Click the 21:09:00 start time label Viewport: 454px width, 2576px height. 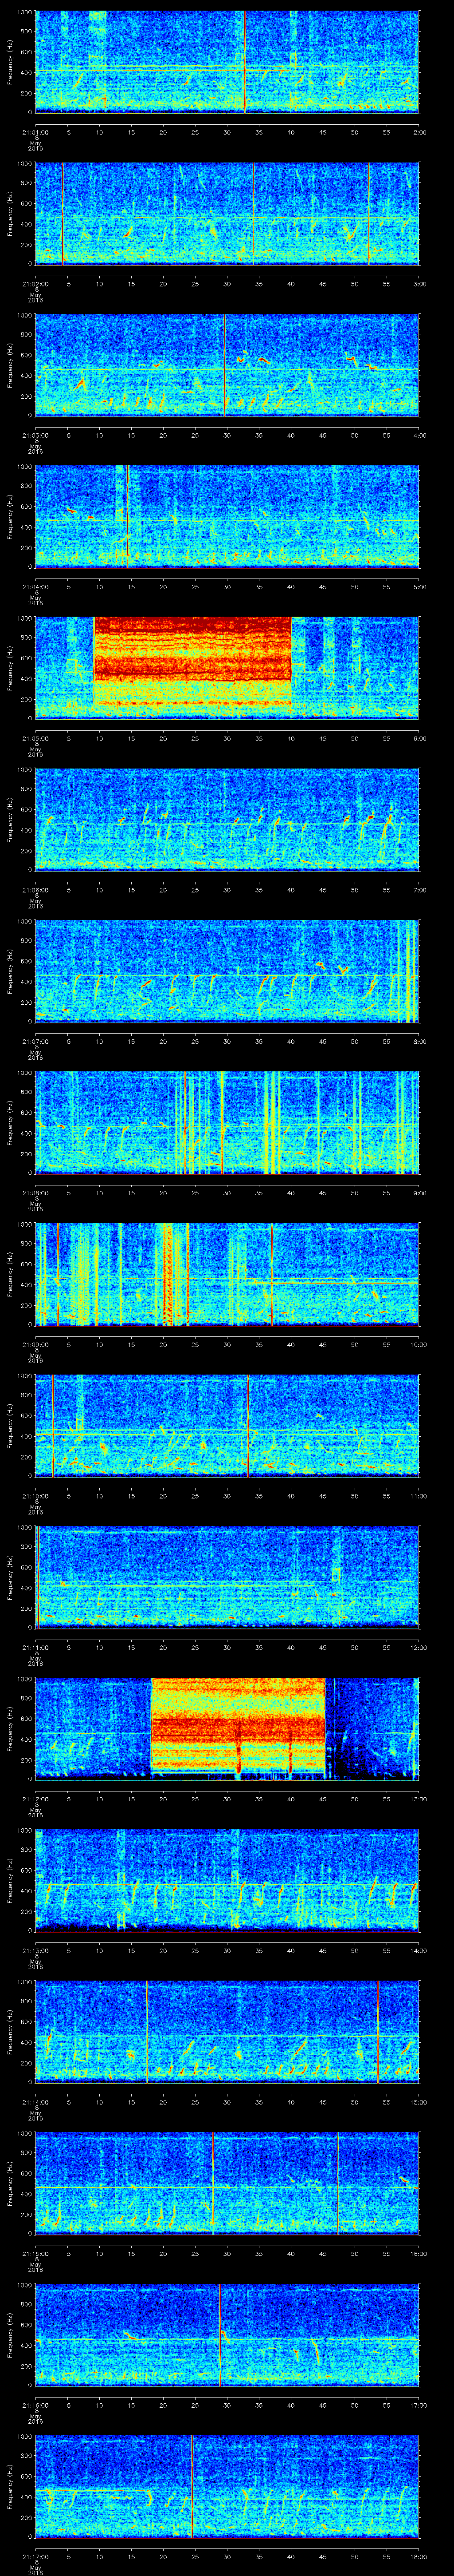point(35,1344)
